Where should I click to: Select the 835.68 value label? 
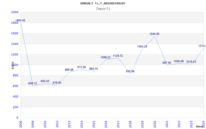click(x=130, y=71)
